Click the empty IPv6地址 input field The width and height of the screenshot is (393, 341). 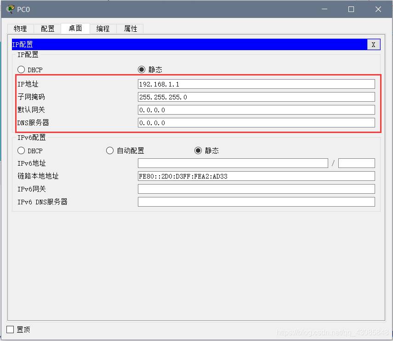[x=233, y=163]
